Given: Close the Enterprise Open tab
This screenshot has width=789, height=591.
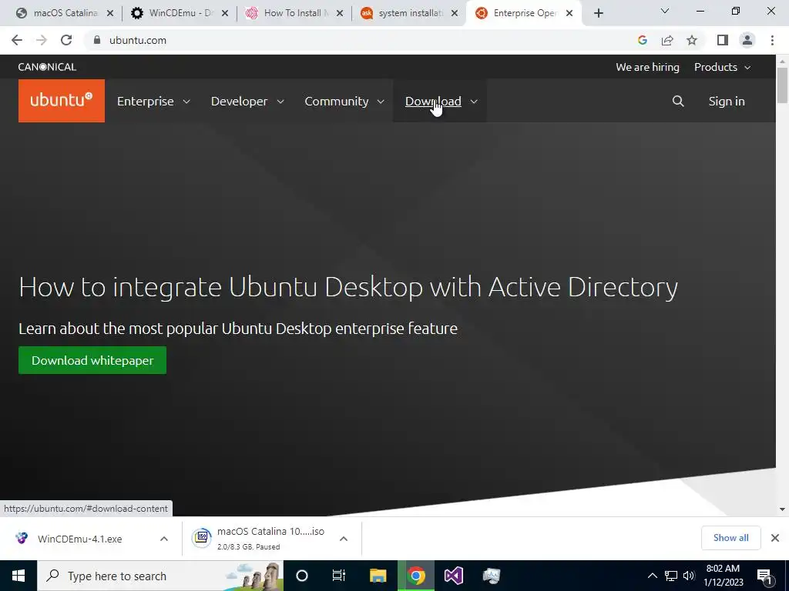Looking at the screenshot, I should [x=569, y=13].
